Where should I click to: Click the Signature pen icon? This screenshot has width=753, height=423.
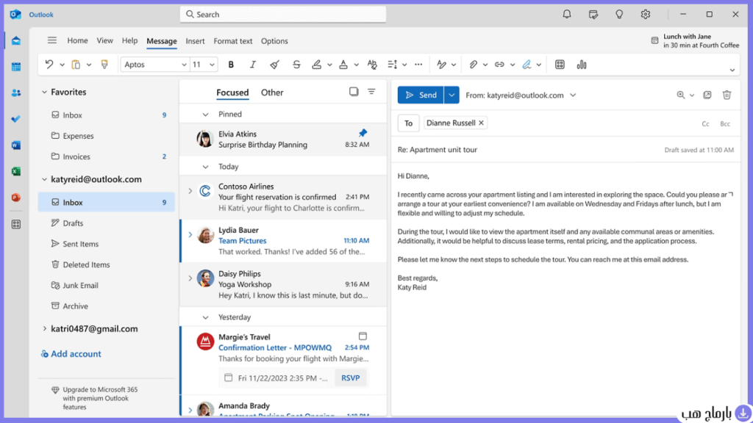[x=527, y=65]
